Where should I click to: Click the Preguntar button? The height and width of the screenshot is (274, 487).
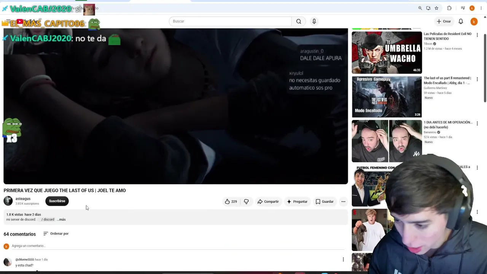(297, 202)
